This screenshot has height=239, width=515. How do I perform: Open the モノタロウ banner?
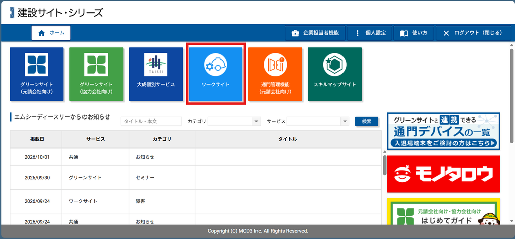(x=444, y=174)
